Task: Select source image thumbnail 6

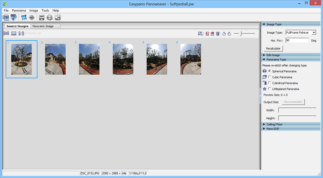Action: tap(191, 59)
